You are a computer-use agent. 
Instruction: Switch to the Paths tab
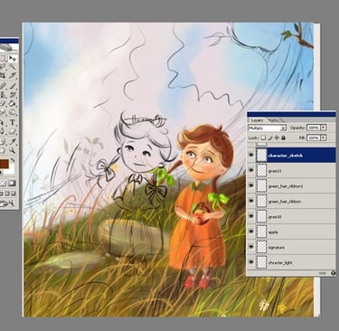pos(273,120)
